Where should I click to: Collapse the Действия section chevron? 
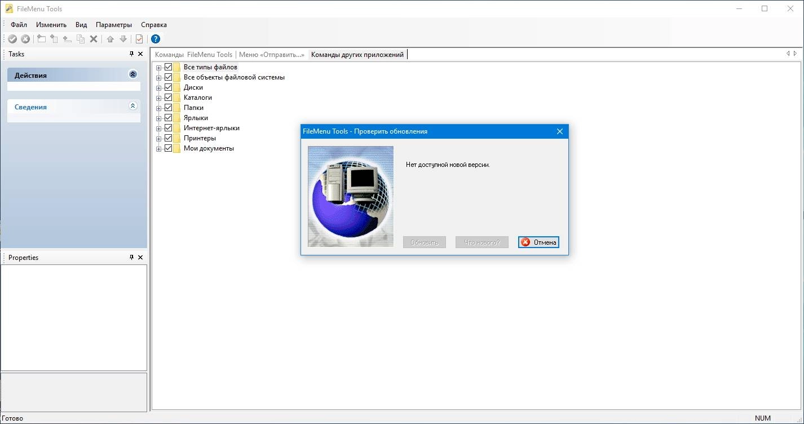[133, 74]
